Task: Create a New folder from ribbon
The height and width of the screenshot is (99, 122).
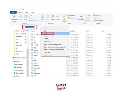Action: click(x=64, y=18)
